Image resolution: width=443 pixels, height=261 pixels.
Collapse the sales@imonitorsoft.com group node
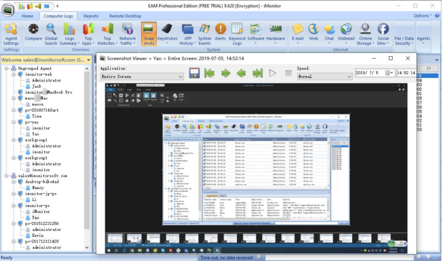coord(6,176)
